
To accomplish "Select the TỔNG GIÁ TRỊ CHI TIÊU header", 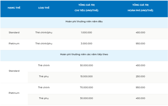I will click(x=87, y=8).
